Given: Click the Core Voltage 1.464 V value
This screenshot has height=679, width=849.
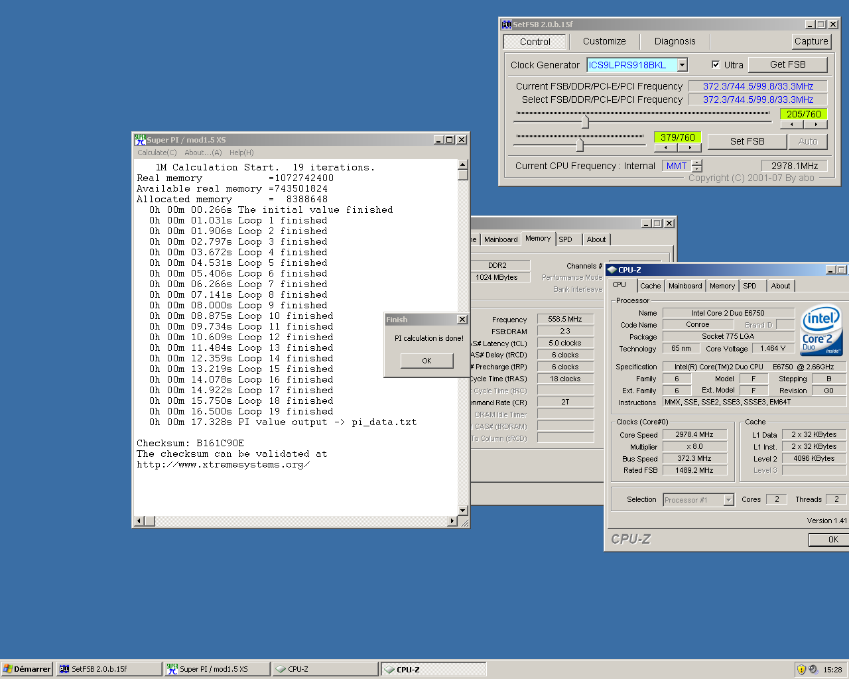Looking at the screenshot, I should click(773, 348).
